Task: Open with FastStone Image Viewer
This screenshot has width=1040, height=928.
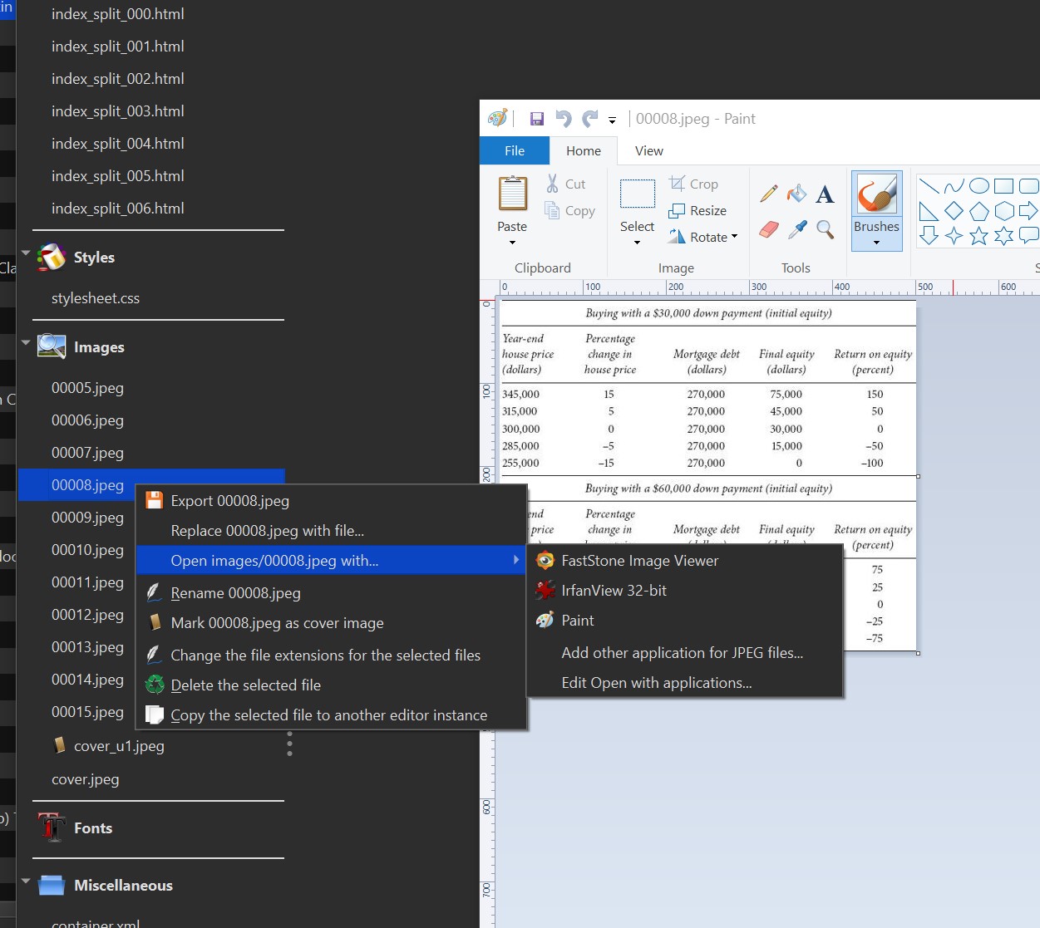Action: click(685, 561)
